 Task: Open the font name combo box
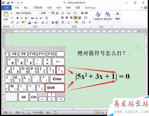tap(28, 13)
